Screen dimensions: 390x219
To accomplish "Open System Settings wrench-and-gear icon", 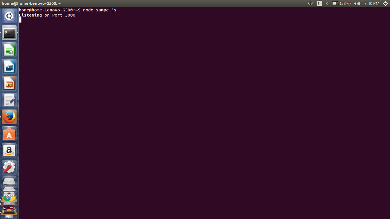I will pos(9,167).
